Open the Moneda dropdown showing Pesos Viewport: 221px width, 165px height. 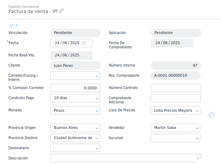click(x=97, y=111)
